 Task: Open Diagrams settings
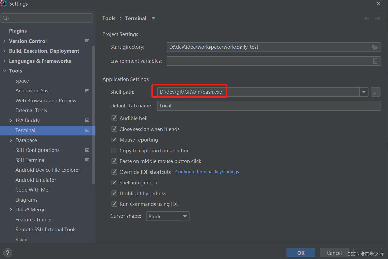tap(26, 200)
